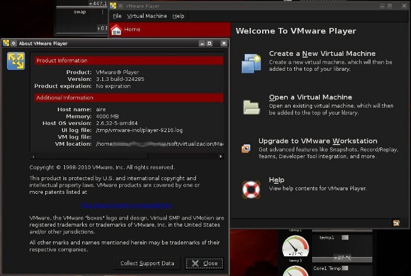Click the Help lifebuoy icon
Image resolution: width=411 pixels, height=276 pixels.
pyautogui.click(x=251, y=190)
